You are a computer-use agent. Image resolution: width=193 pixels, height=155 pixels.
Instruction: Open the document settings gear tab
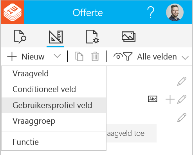pos(92,37)
